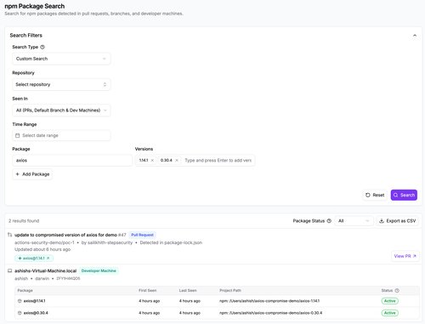The width and height of the screenshot is (425, 324).
Task: Click the project path ending axios-1.14.1
Action: pos(269,301)
